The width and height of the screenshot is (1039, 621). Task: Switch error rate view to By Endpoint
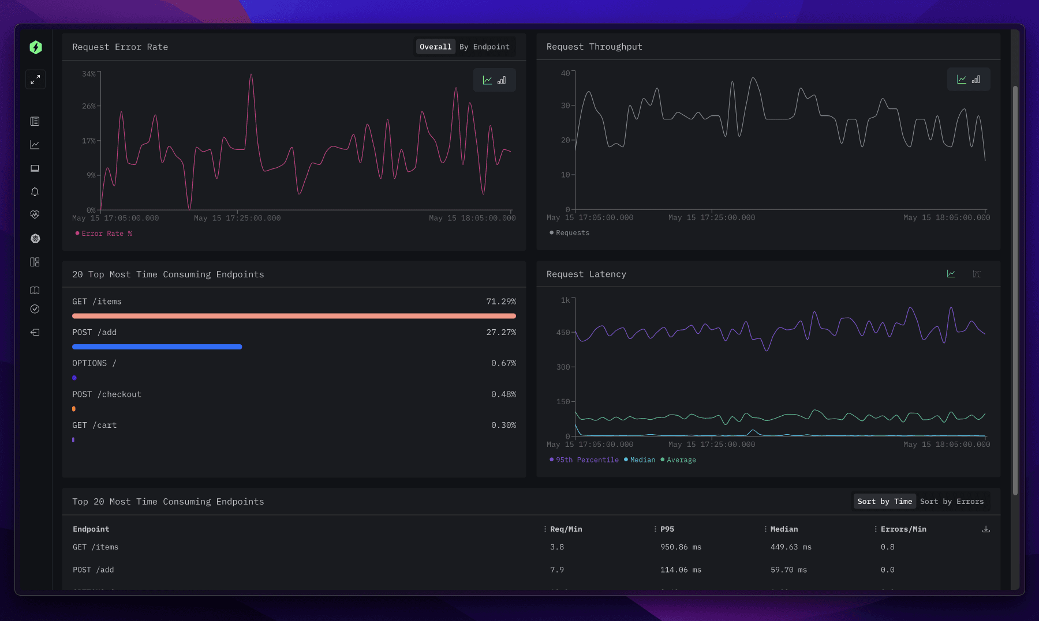click(x=484, y=47)
